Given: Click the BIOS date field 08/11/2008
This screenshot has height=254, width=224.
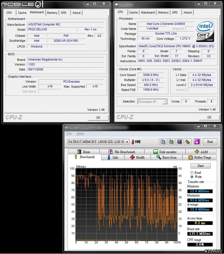Looking at the screenshot, I should click(65, 70).
